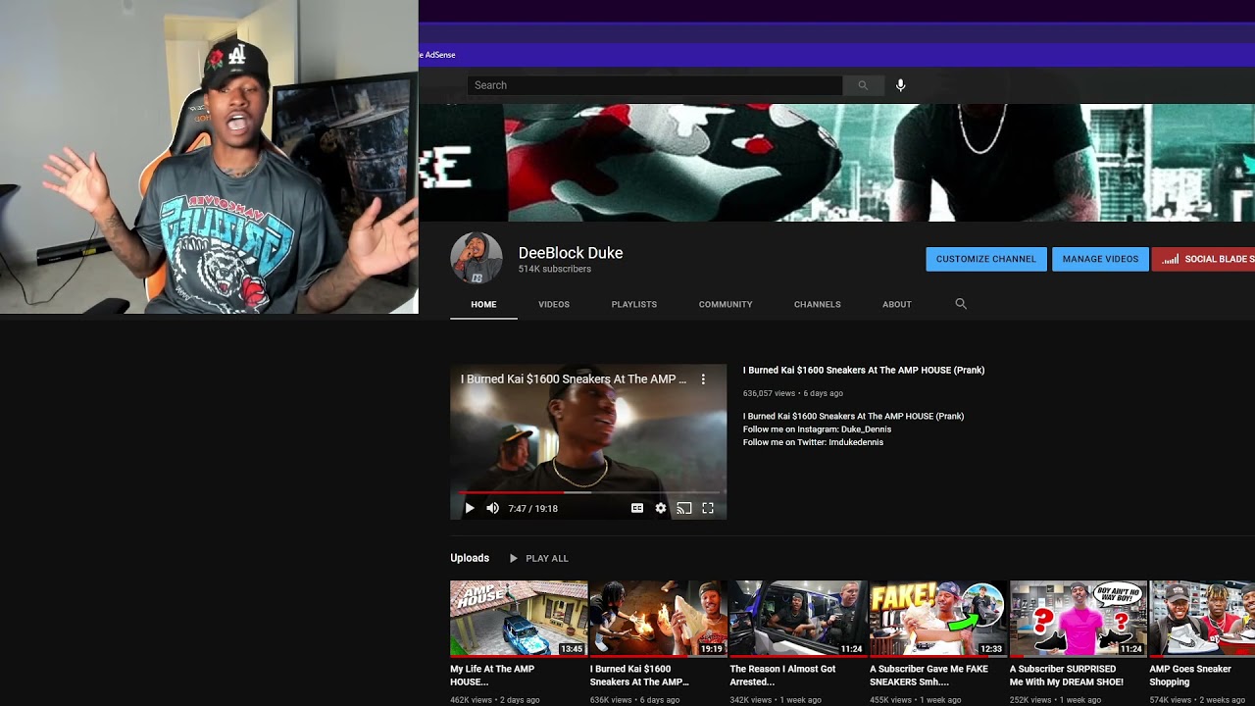The image size is (1255, 706).
Task: Open the DREAM SHOE surprise video thumbnail
Action: coord(1079,618)
